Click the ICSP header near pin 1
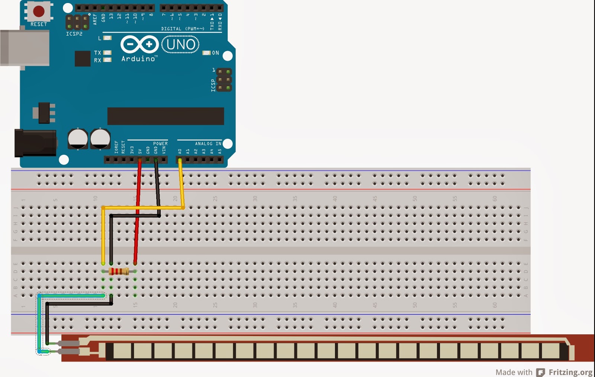This screenshot has height=377, width=595. tap(224, 79)
